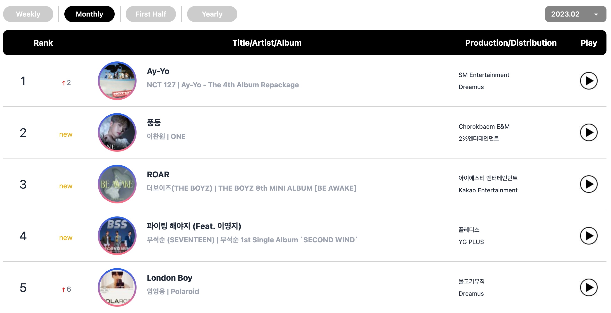Click the dropdown arrow beside 2023.02

click(x=596, y=14)
